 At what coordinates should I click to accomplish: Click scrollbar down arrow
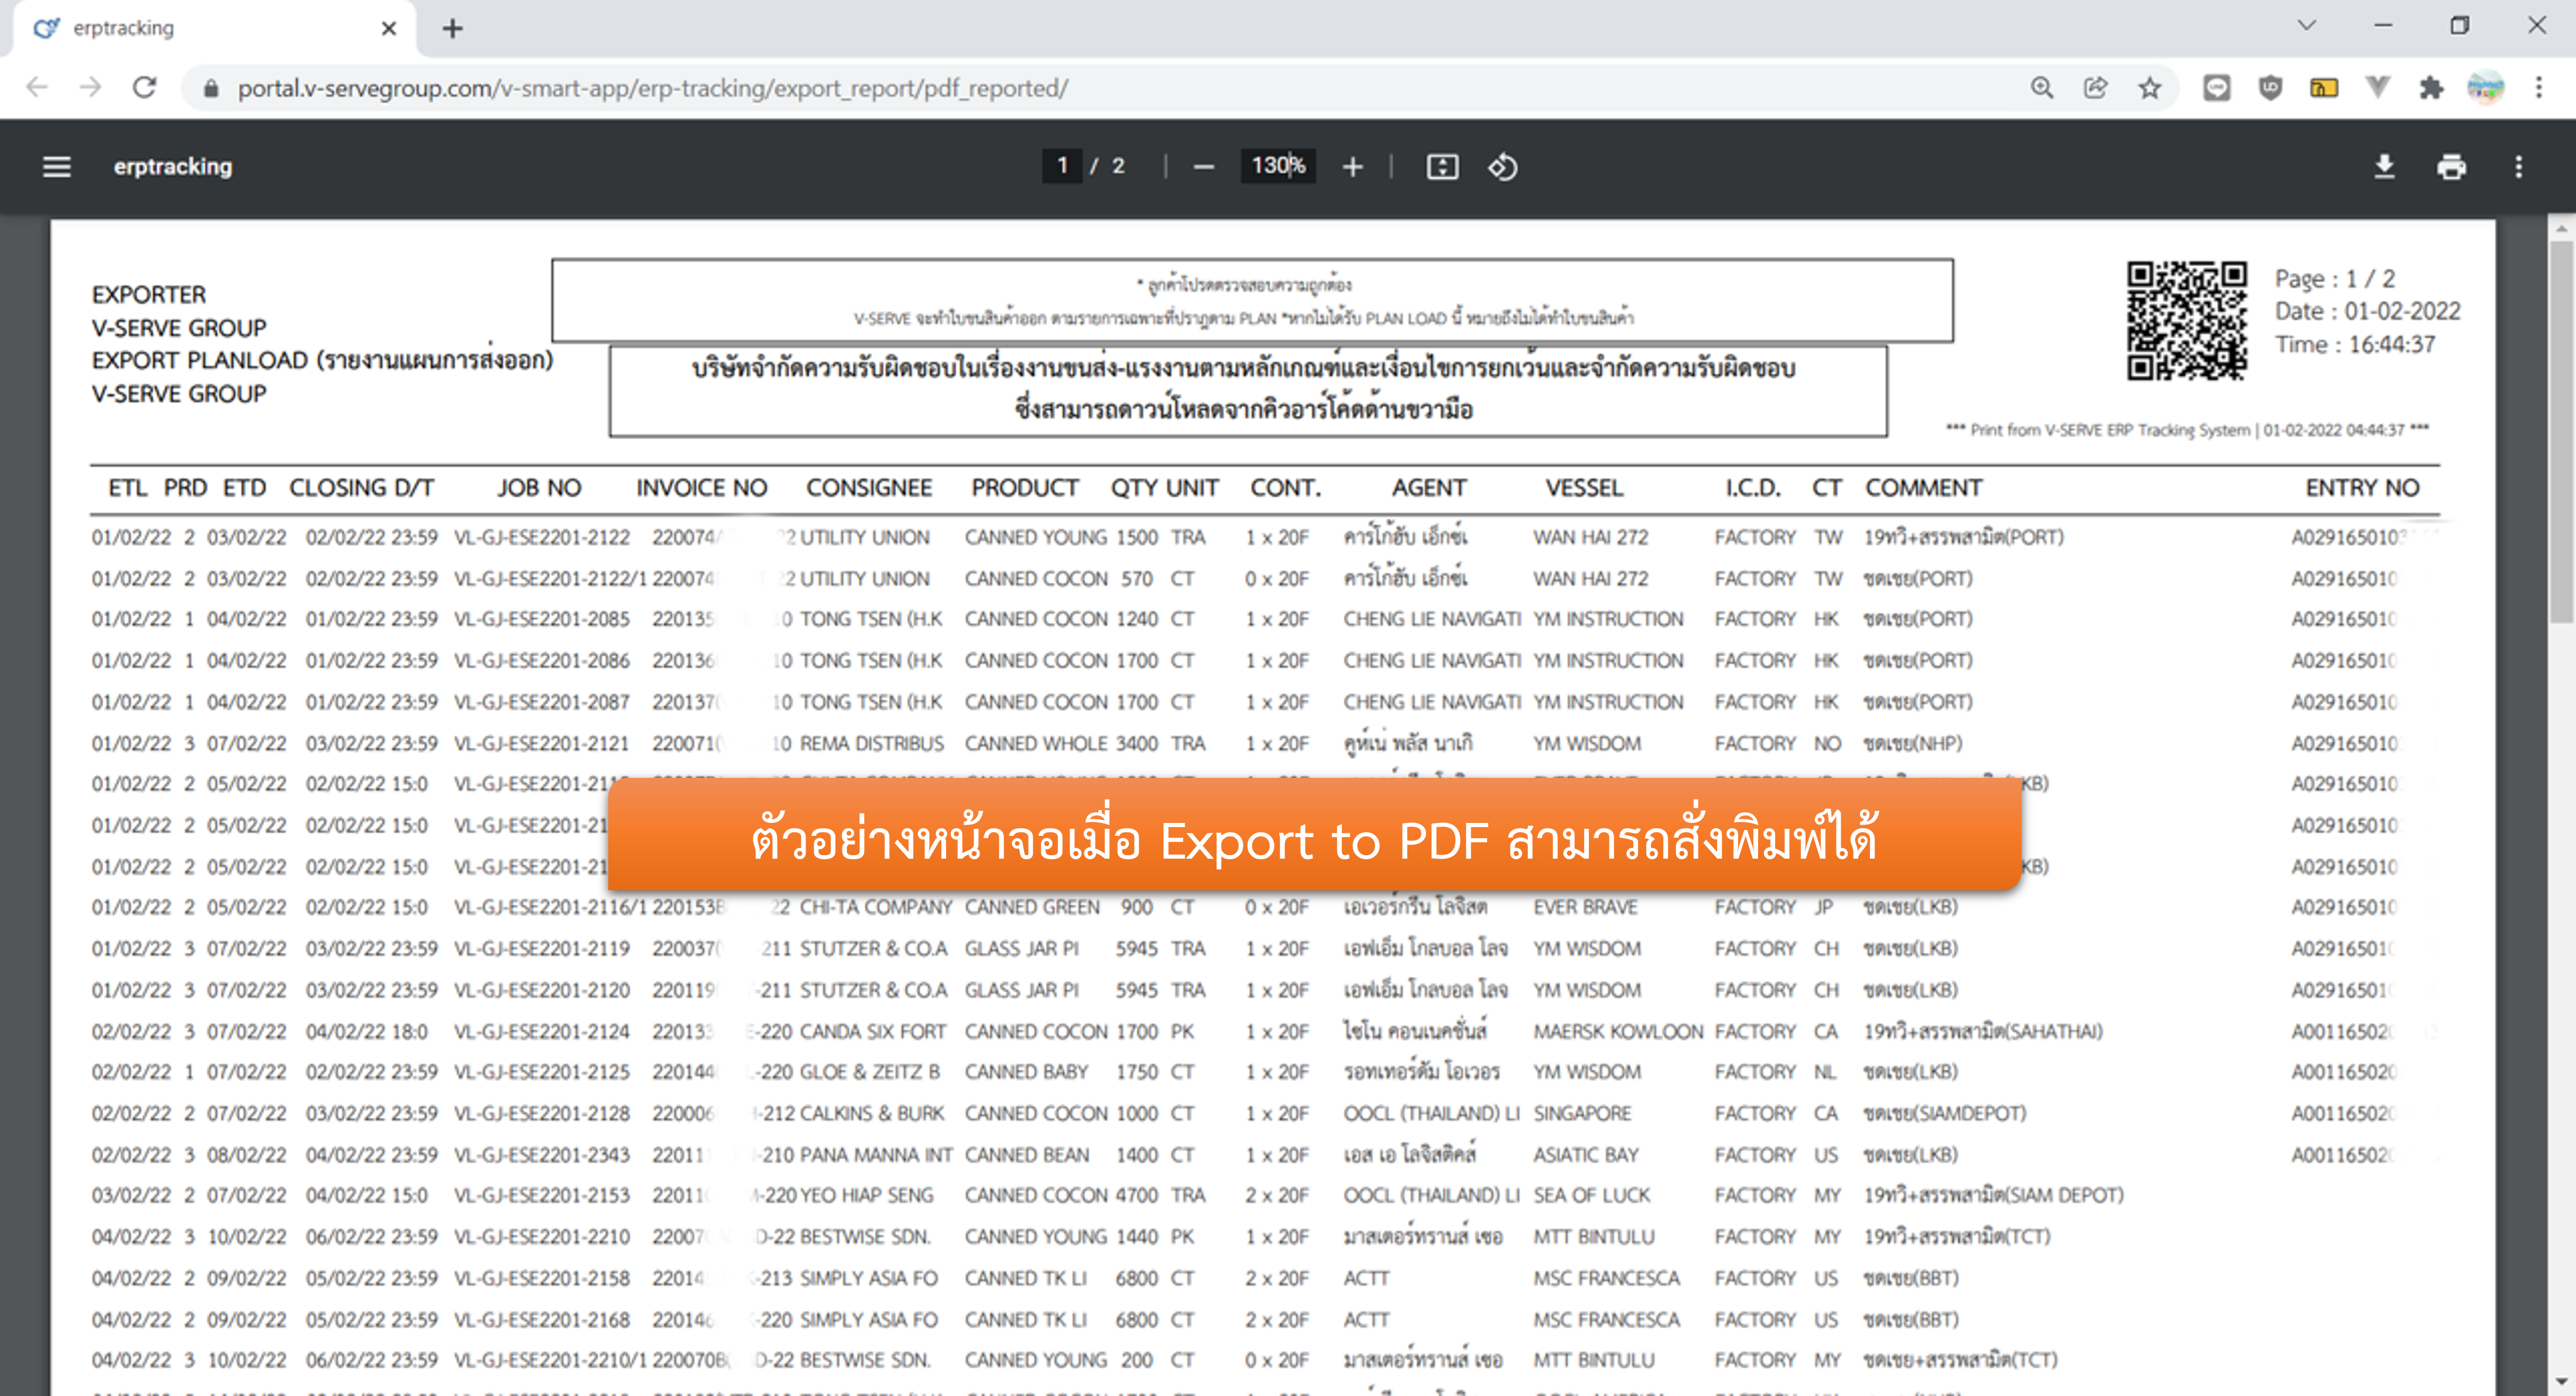2561,1383
